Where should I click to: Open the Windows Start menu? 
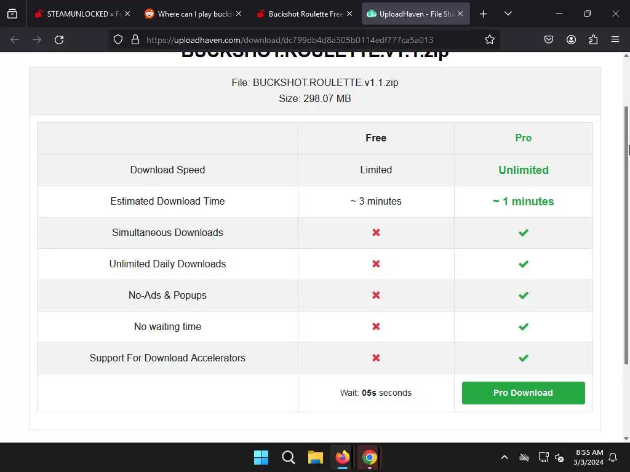[x=261, y=457]
